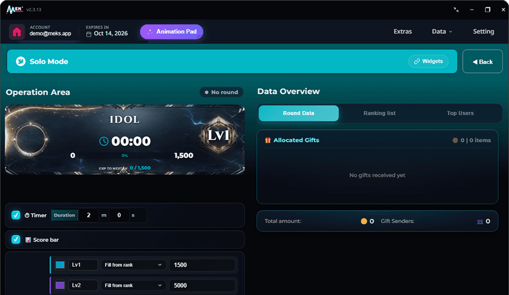Click the glowing ring avatar placeholder
Image resolution: width=509 pixels, height=295 pixels.
30,139
